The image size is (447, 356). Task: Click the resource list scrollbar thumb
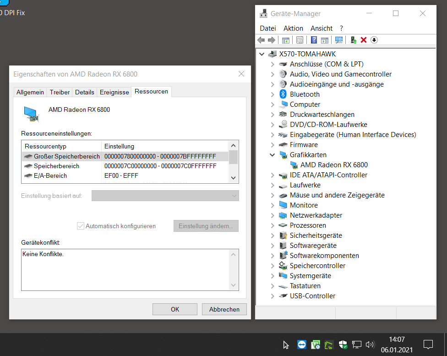pos(233,157)
